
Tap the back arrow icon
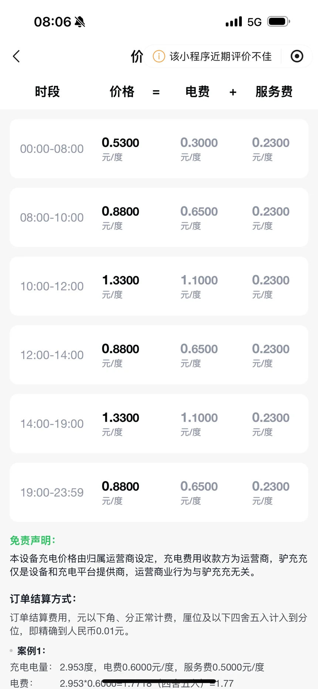point(16,57)
